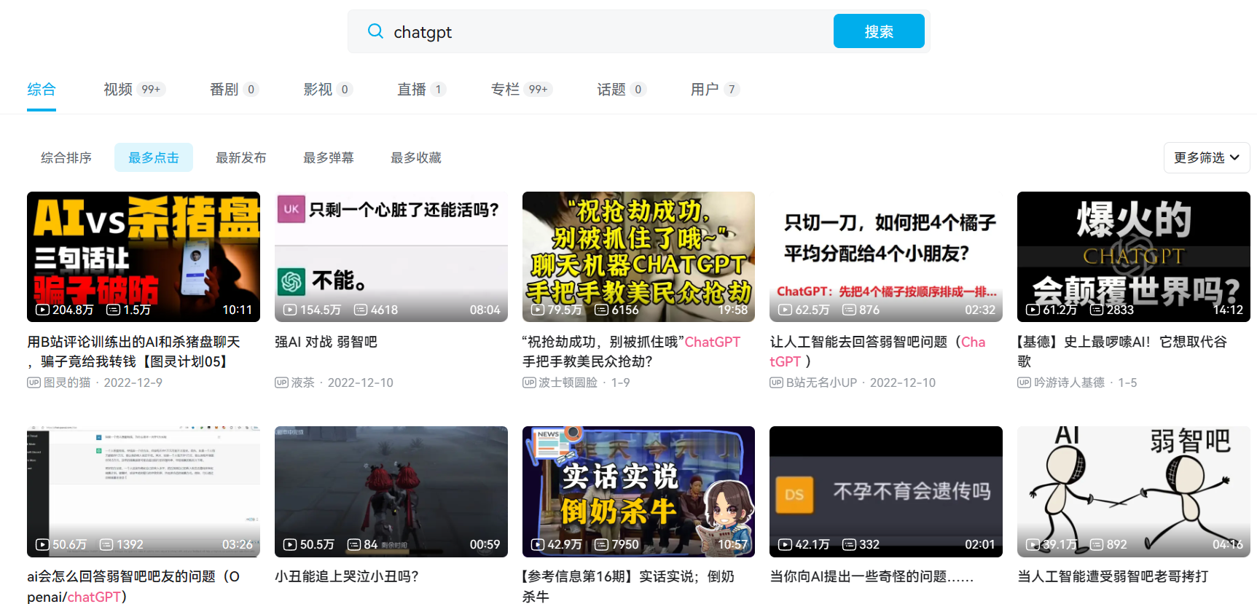Click play-count icon beside 79.5万
1257x604 pixels.
538,310
